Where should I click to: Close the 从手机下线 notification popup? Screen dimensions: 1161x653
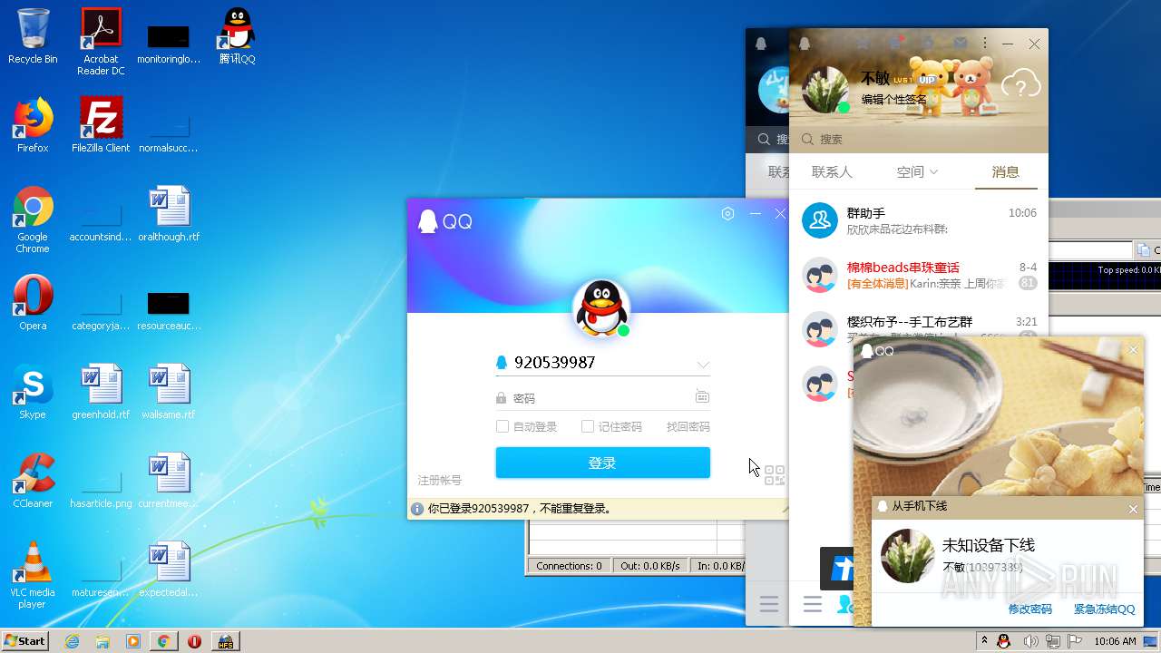click(x=1133, y=509)
